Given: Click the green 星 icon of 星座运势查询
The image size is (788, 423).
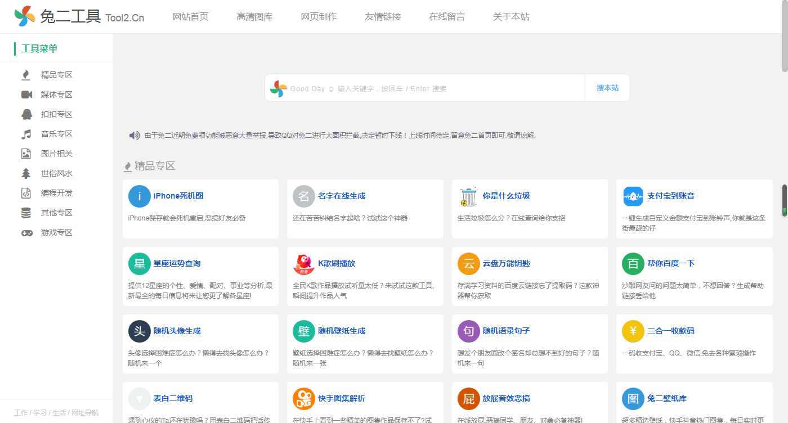Looking at the screenshot, I should [x=139, y=264].
